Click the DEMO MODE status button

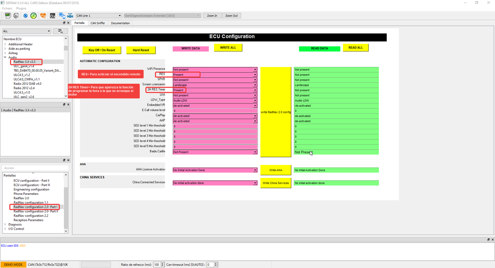[13, 265]
